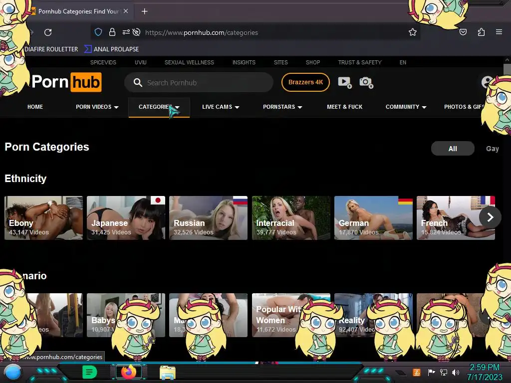Click the page vertical scrollbar thumb
This screenshot has height=383, width=511.
point(507,70)
